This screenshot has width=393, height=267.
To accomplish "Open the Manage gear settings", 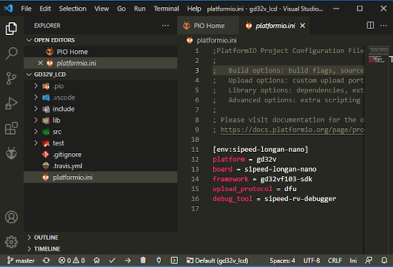I will point(11,242).
